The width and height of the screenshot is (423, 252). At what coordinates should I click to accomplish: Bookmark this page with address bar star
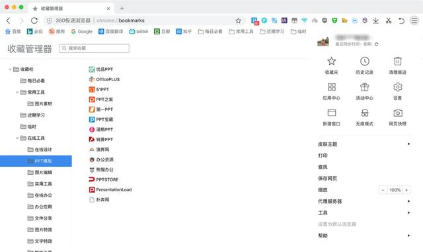(238, 20)
